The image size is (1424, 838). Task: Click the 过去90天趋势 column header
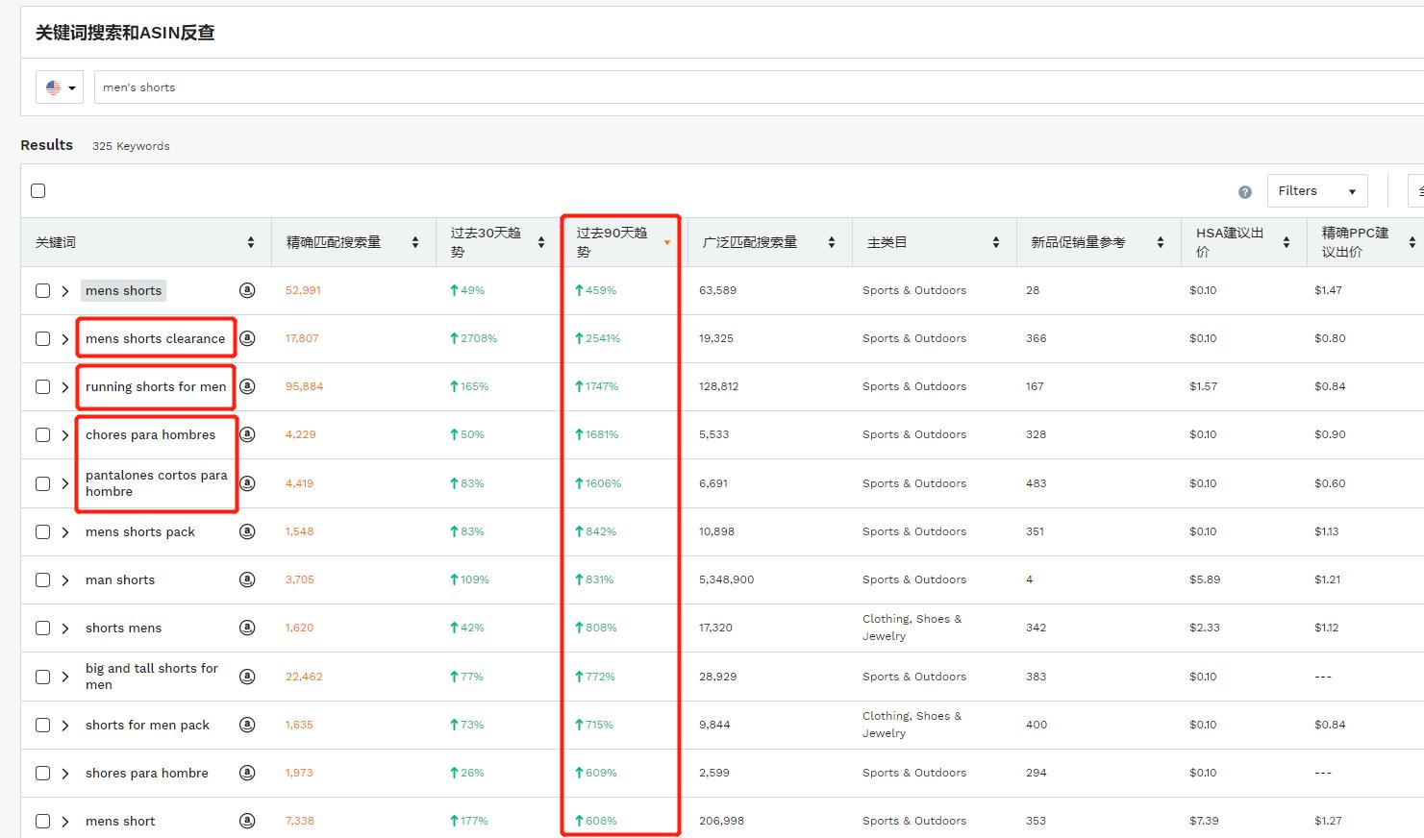coord(612,242)
